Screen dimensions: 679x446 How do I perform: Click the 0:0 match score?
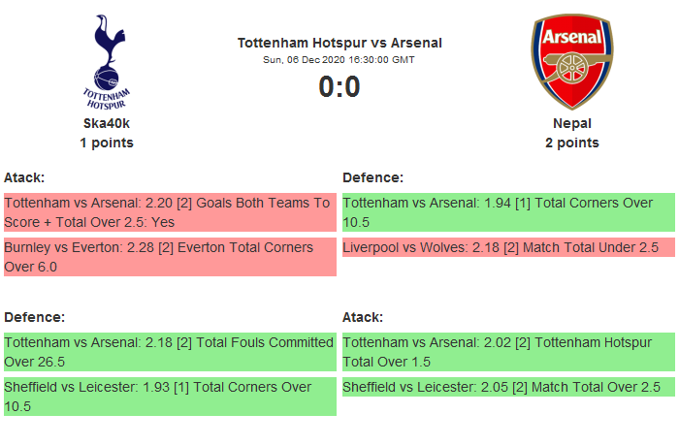[x=339, y=87]
